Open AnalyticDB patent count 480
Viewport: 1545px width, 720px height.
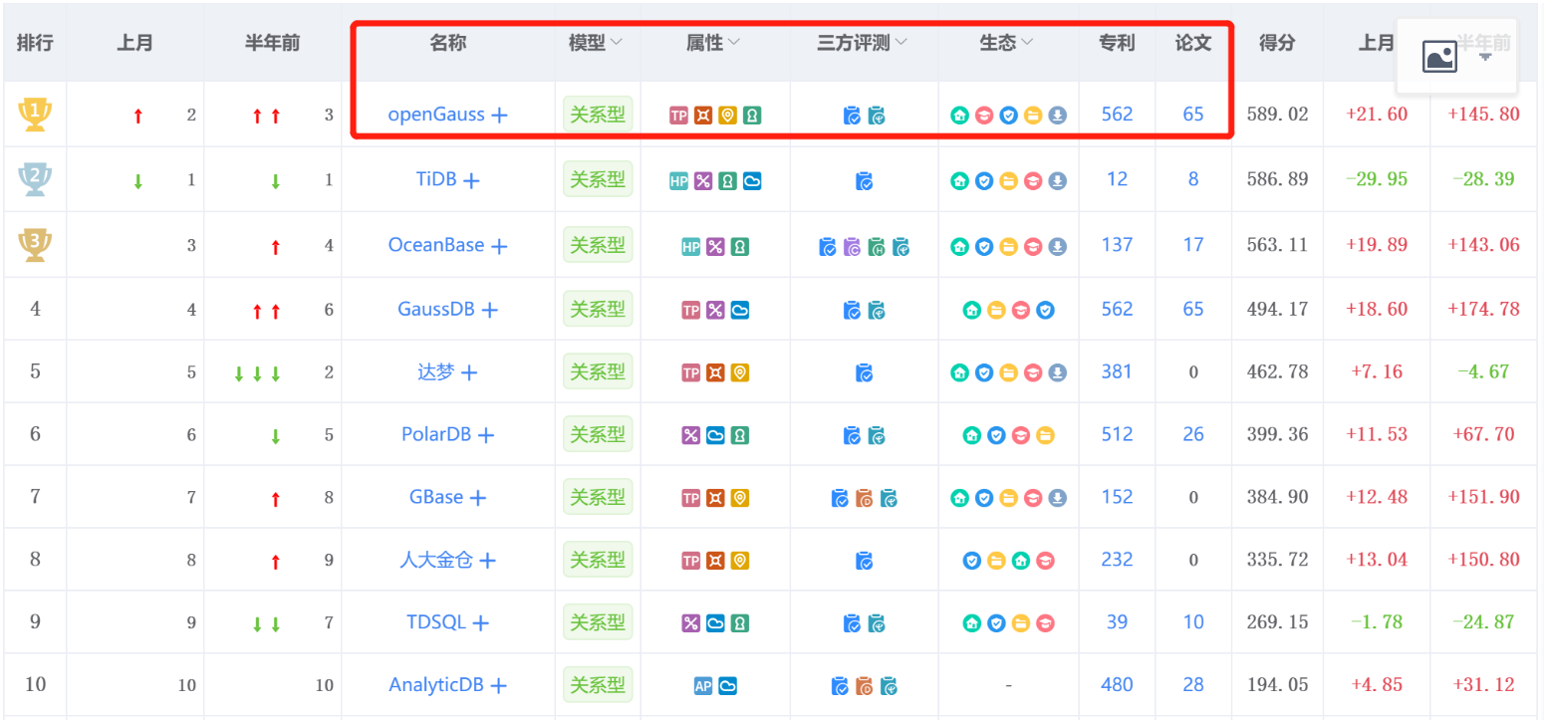[x=1117, y=684]
